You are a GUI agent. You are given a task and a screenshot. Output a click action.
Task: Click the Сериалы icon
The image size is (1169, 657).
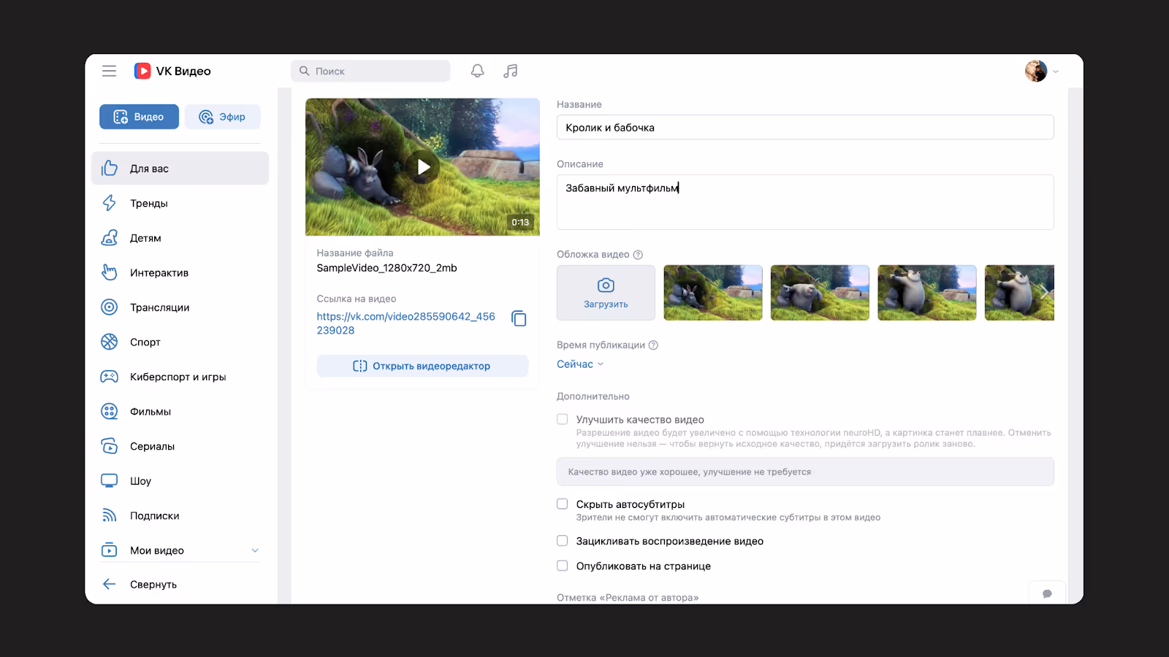click(109, 446)
